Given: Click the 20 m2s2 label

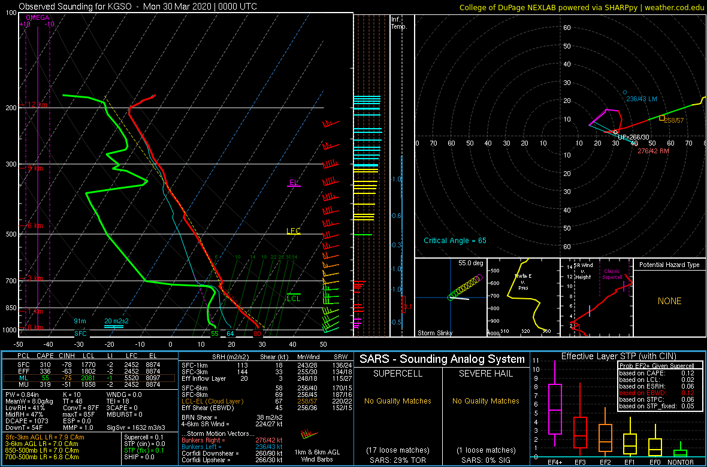Looking at the screenshot, I should coord(116,321).
